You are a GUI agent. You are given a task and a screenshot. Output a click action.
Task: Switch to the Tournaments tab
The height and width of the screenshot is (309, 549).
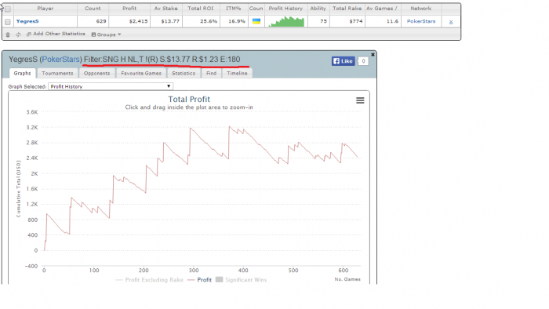point(57,73)
